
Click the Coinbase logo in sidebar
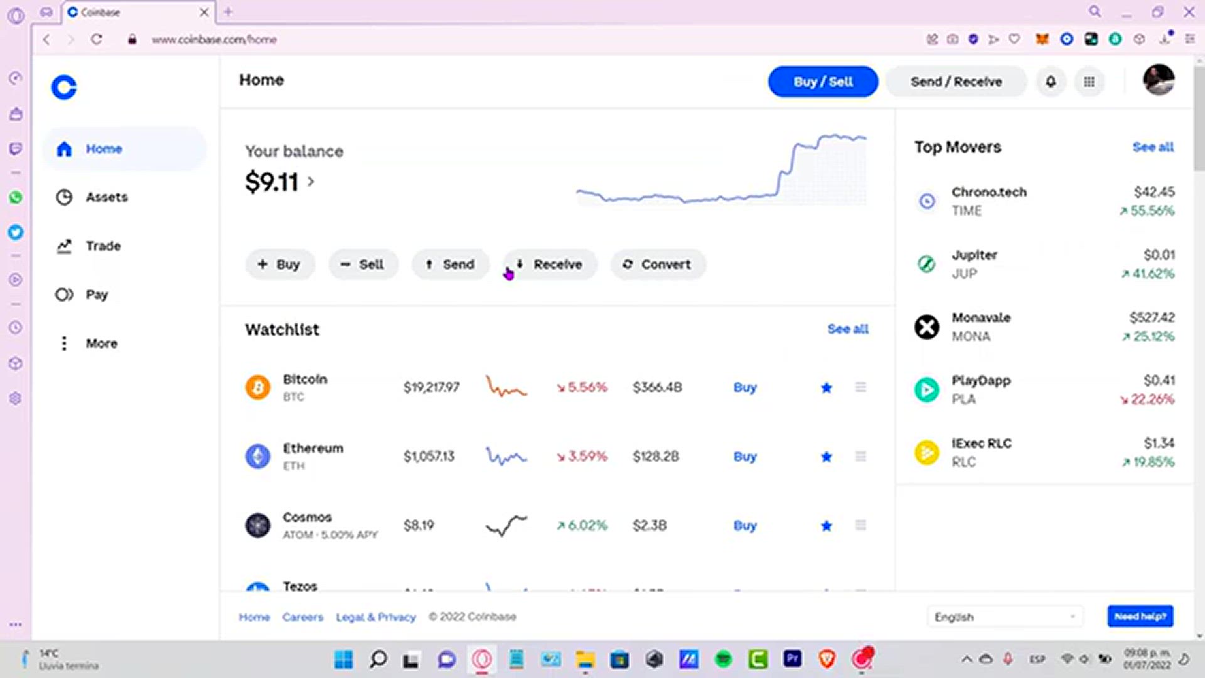(x=64, y=87)
